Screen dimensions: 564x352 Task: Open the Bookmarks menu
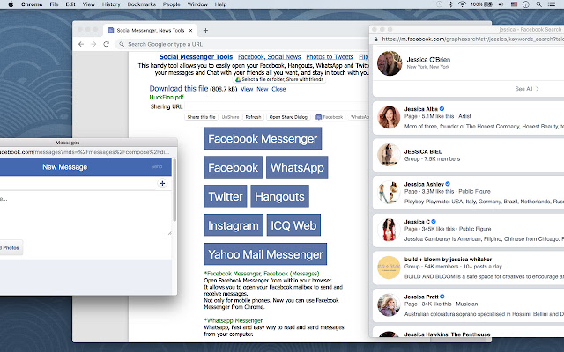(141, 4)
